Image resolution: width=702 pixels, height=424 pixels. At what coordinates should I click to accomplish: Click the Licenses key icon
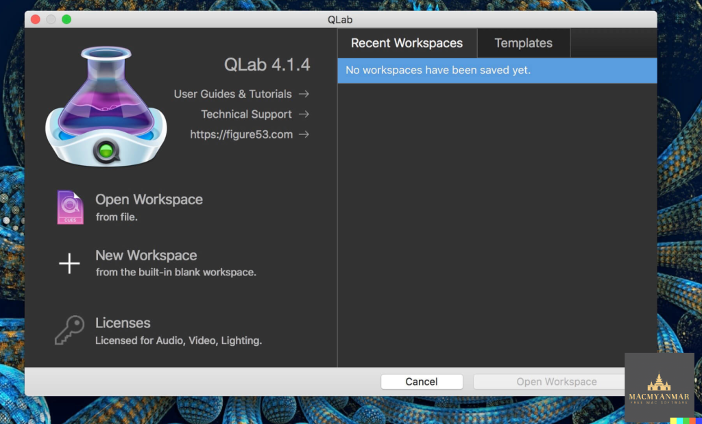(70, 330)
